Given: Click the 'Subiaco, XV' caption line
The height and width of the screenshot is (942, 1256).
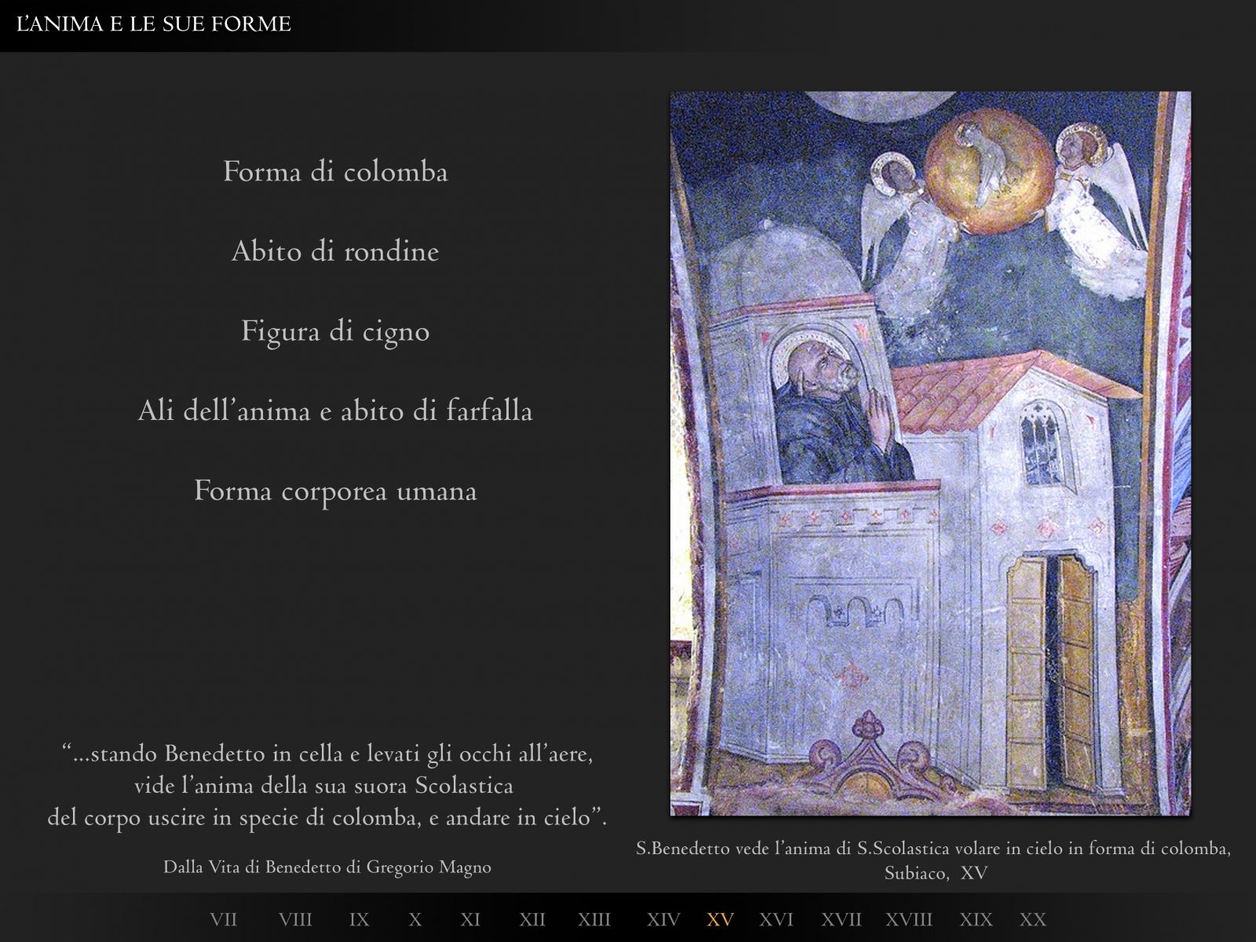Looking at the screenshot, I should tap(936, 873).
